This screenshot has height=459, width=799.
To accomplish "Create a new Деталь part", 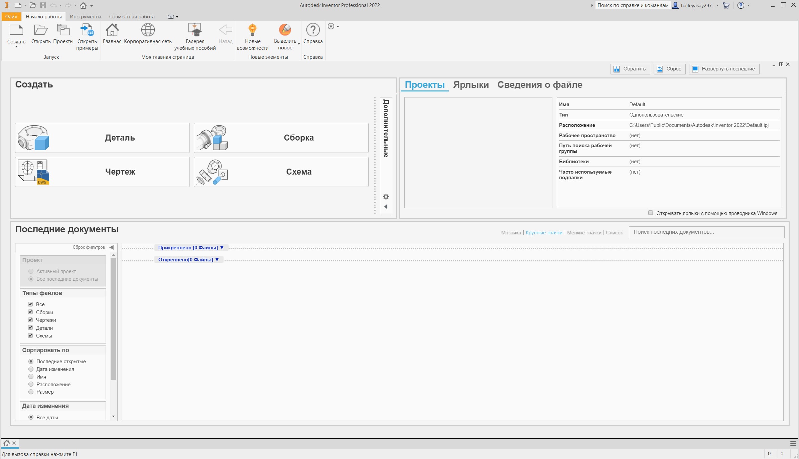I will click(x=102, y=138).
